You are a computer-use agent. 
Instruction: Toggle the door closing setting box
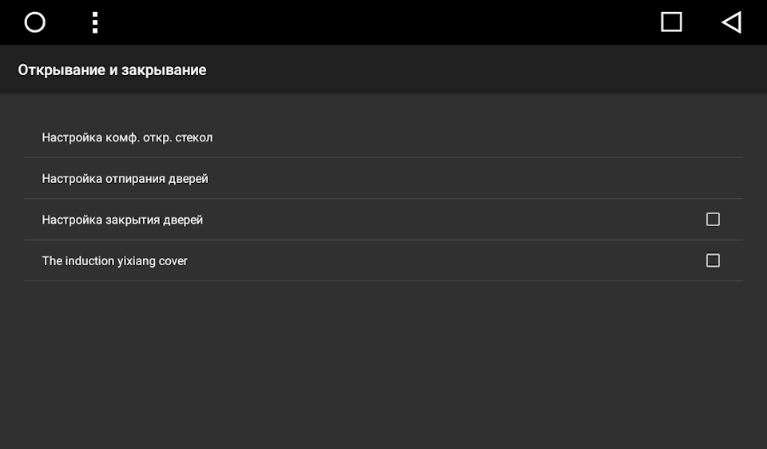click(x=713, y=219)
